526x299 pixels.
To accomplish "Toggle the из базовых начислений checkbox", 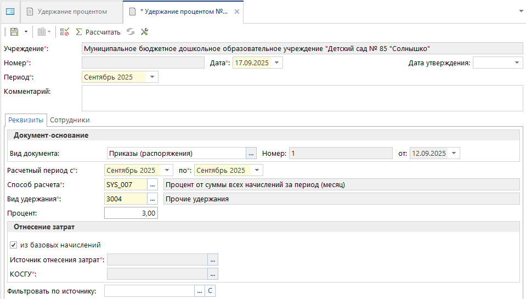I will pos(14,245).
